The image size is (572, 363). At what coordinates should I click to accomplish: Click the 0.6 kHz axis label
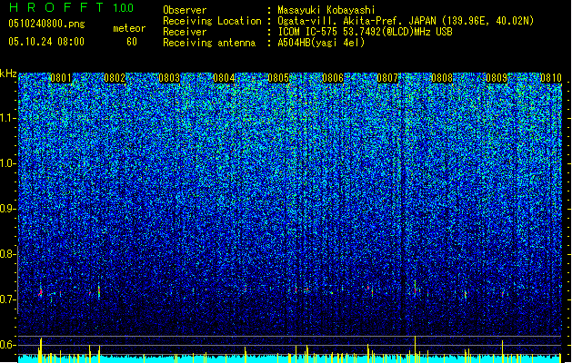click(8, 345)
